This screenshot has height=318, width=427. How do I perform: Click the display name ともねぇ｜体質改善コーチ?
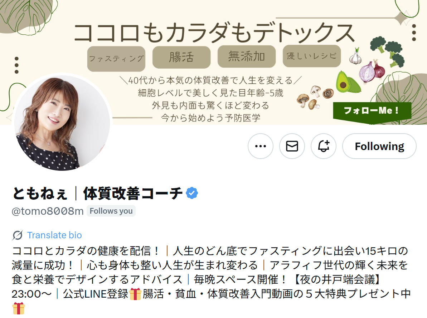click(x=97, y=193)
